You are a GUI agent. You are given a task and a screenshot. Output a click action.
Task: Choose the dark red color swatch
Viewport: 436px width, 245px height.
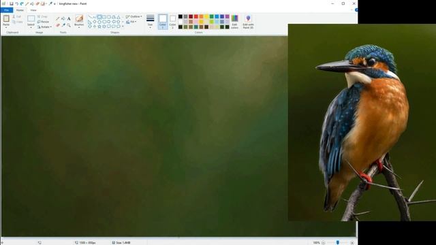[191, 16]
